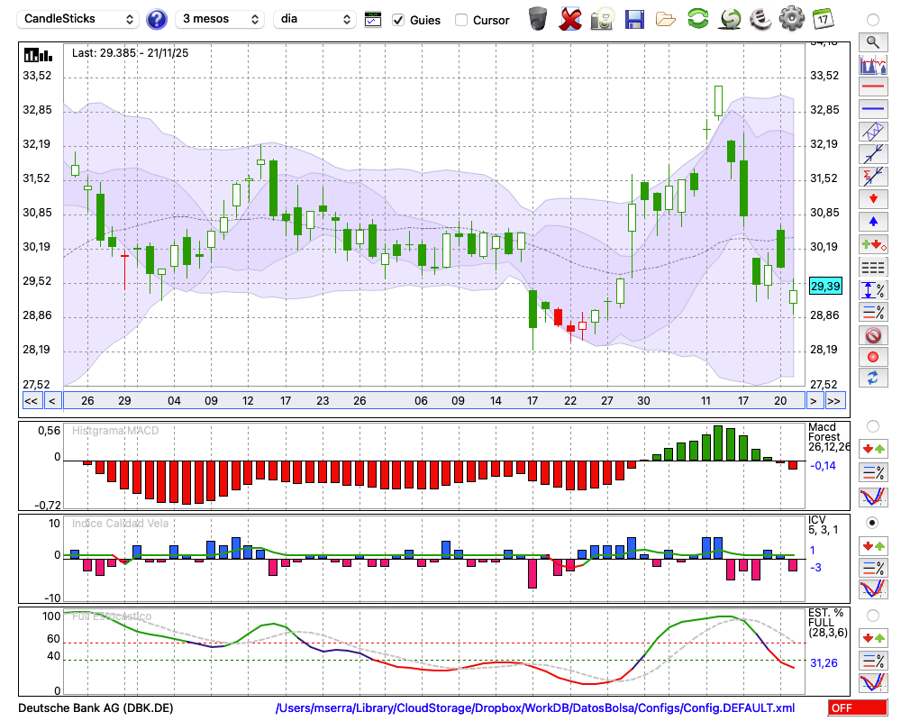Open the dia interval dropdown
This screenshot has width=901, height=721.
coord(314,19)
